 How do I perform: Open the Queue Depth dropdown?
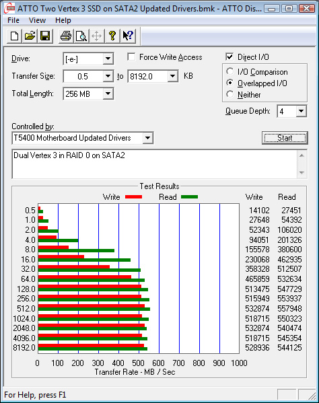coord(301,111)
